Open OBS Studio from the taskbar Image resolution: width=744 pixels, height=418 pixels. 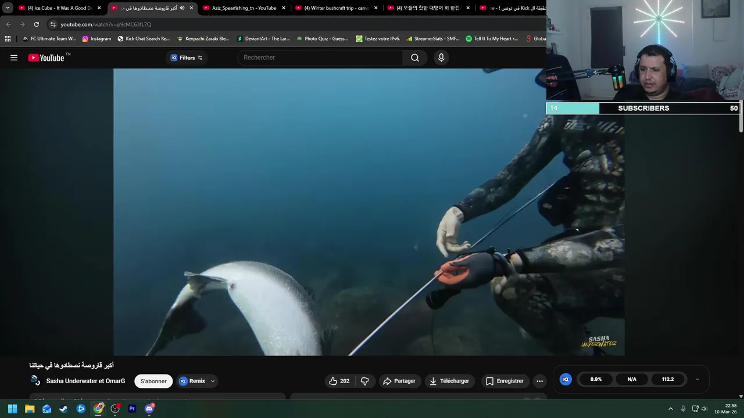(115, 409)
